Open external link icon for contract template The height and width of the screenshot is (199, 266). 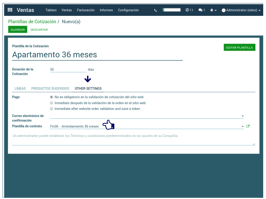[248, 126]
